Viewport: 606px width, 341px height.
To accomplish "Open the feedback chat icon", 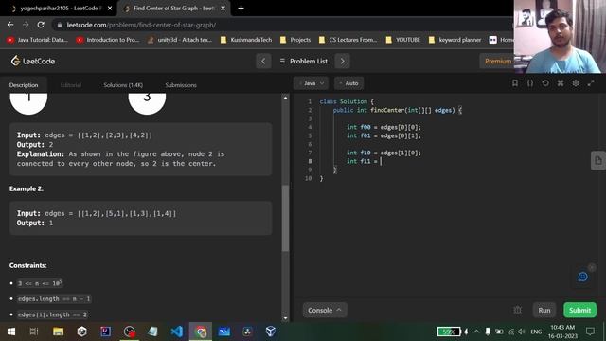I will [582, 277].
